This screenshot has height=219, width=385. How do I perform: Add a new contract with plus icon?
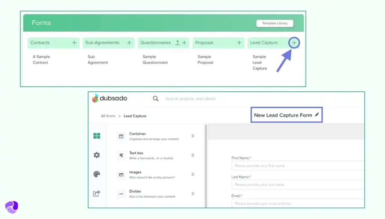point(74,43)
